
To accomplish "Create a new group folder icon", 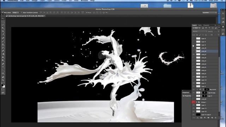I will point(208,118).
